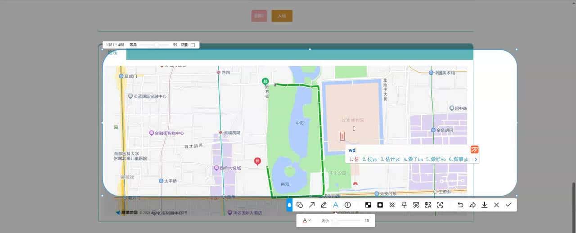The width and height of the screenshot is (576, 233).
Task: Open the translate text tool
Action: coord(428,205)
